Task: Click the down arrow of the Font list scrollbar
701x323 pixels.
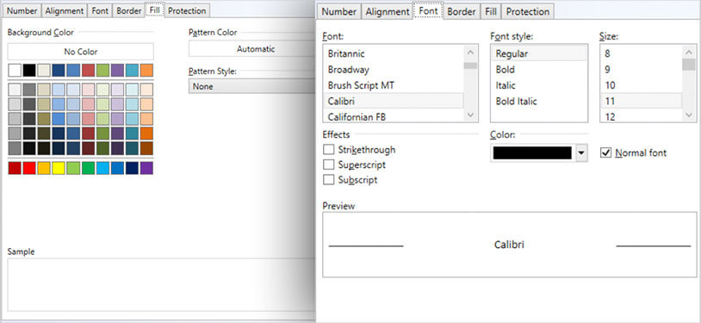Action: pyautogui.click(x=470, y=115)
